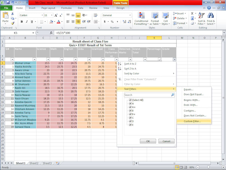Click the Save icon in quick access toolbar
226x170 pixels.
(8, 2)
